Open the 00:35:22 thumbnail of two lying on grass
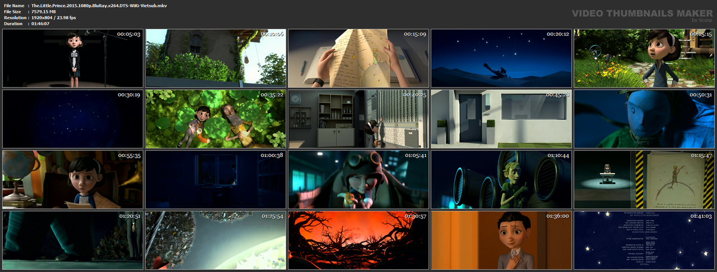This screenshot has width=717, height=272. [x=216, y=119]
